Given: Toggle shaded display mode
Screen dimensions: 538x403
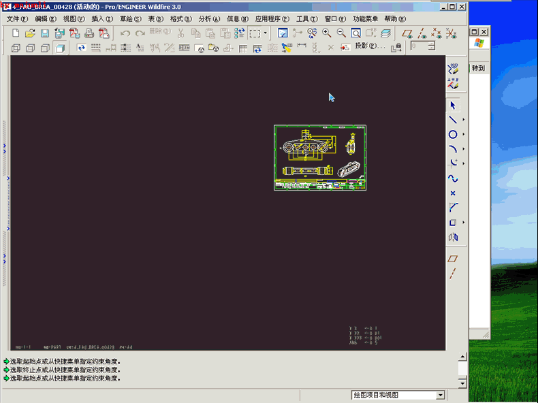Looking at the screenshot, I should coord(60,48).
